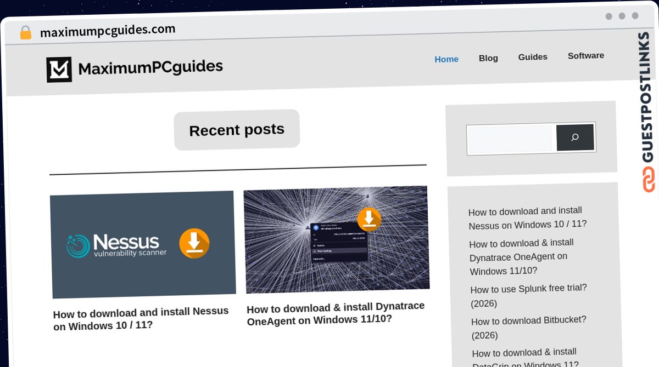Screen dimensions: 659x367
Task: Open the Guides menu item
Action: point(533,57)
